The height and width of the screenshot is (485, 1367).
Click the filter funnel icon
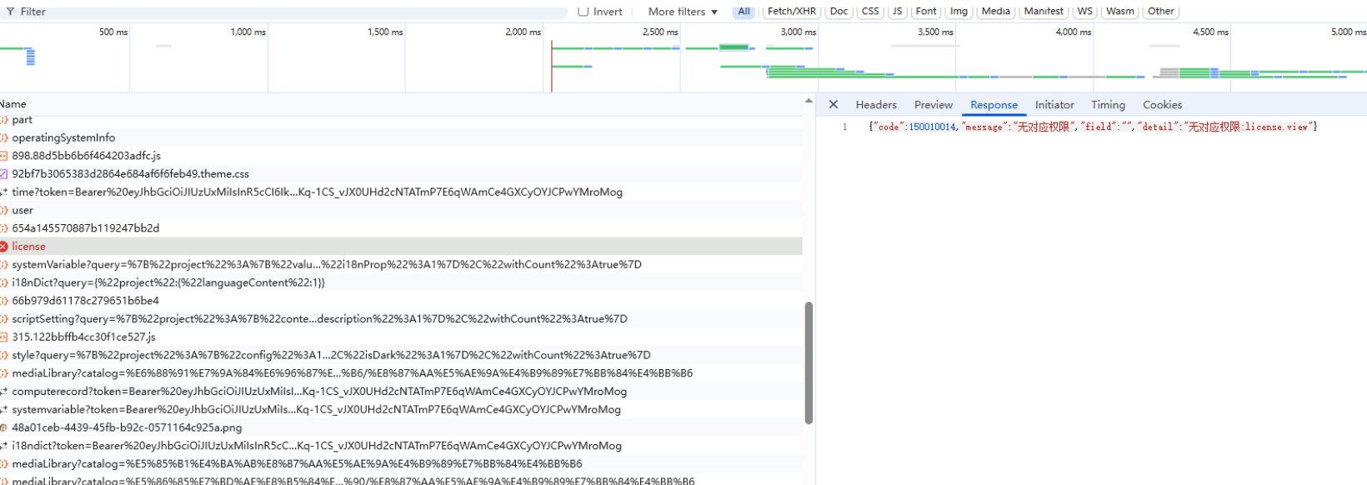[x=10, y=12]
